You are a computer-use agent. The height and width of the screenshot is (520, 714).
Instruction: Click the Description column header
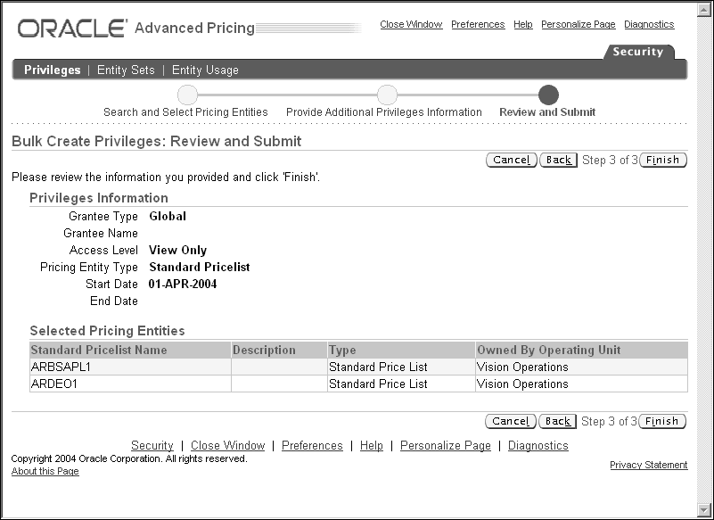click(279, 350)
